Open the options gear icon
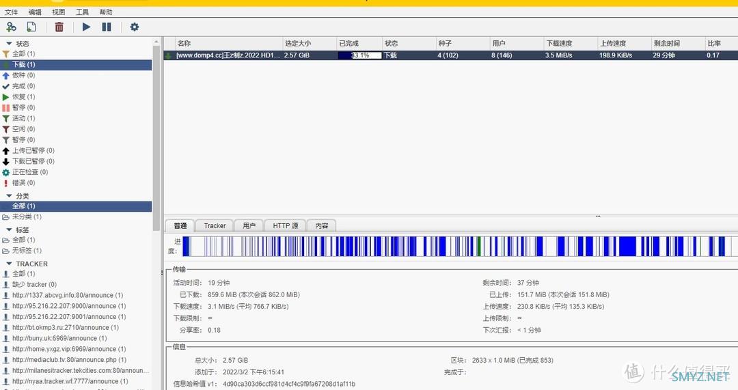The height and width of the screenshot is (390, 738). [135, 27]
